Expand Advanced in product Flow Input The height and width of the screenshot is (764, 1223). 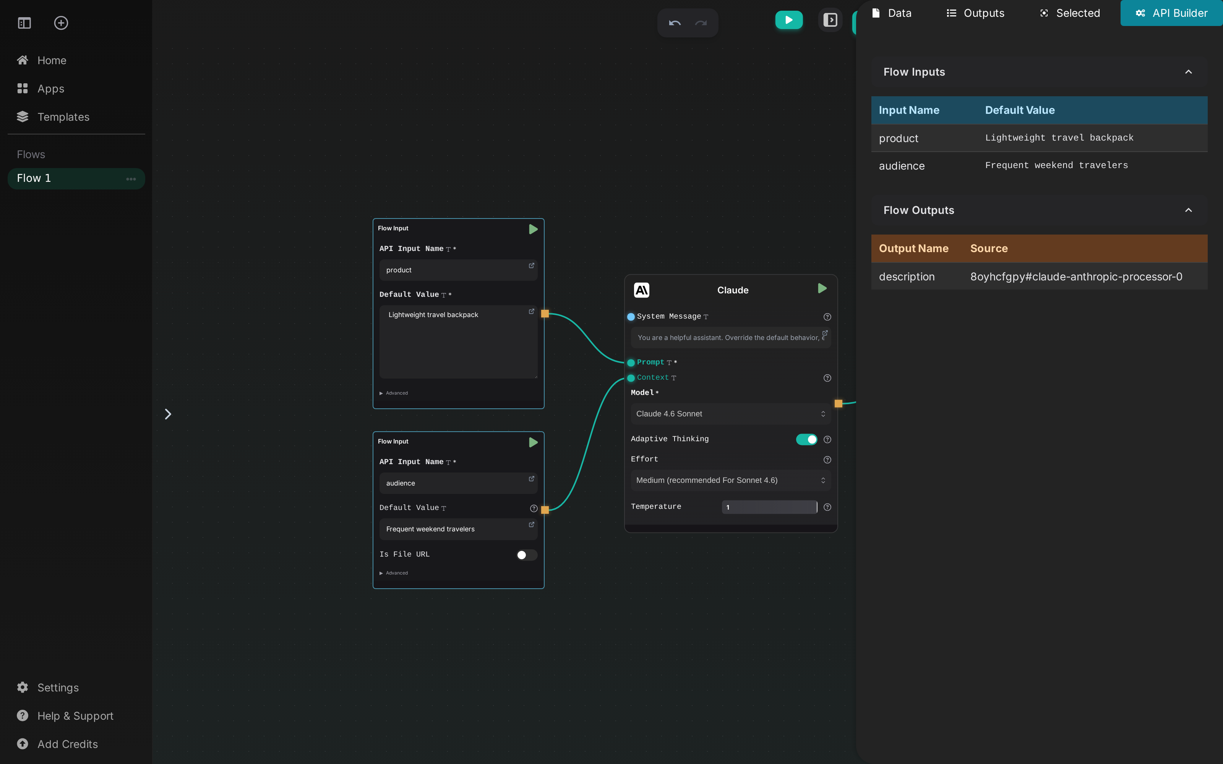pyautogui.click(x=394, y=393)
